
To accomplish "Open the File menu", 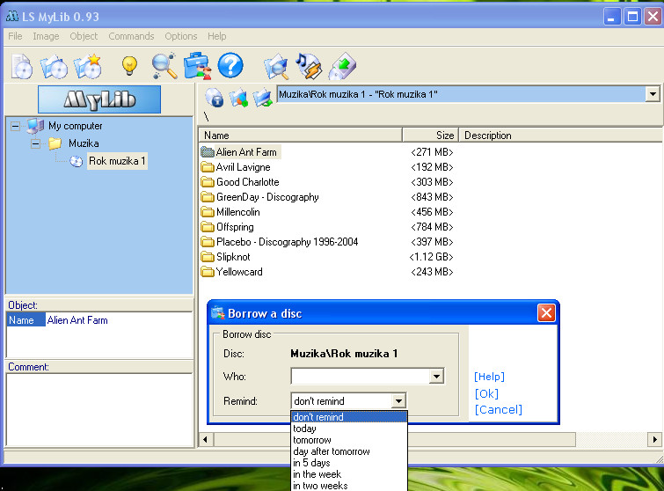I will pyautogui.click(x=15, y=36).
